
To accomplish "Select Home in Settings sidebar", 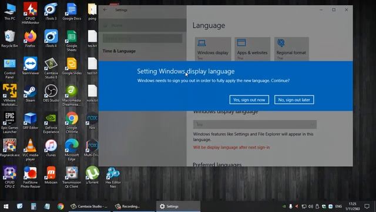I will (x=142, y=25).
